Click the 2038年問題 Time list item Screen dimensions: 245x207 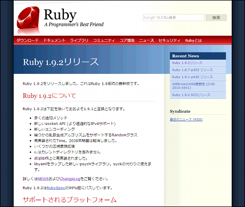point(76,141)
